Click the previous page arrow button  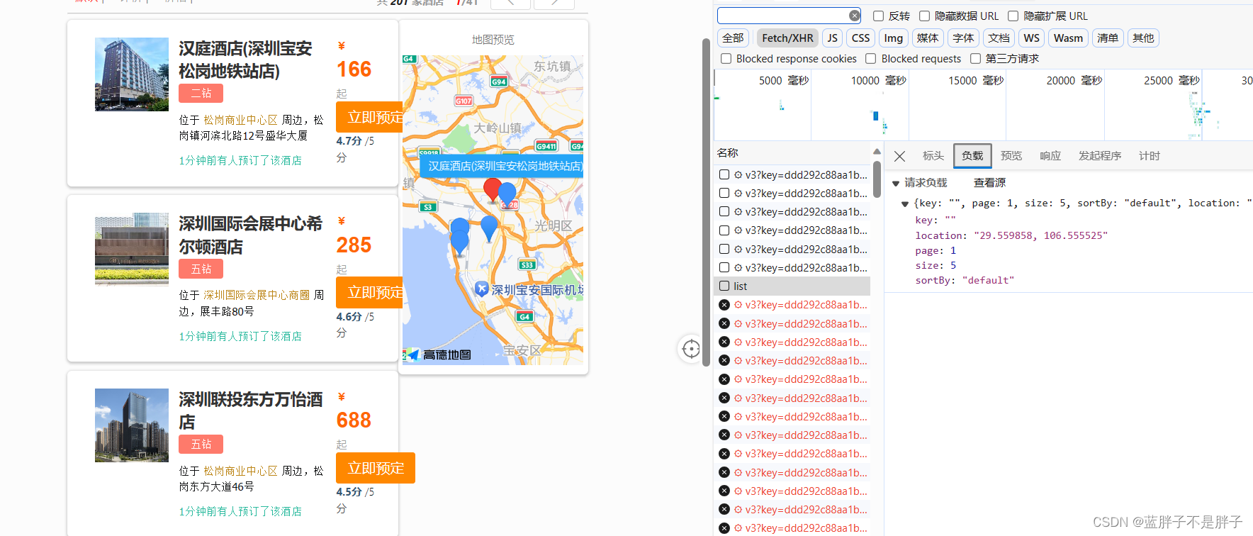pyautogui.click(x=510, y=3)
